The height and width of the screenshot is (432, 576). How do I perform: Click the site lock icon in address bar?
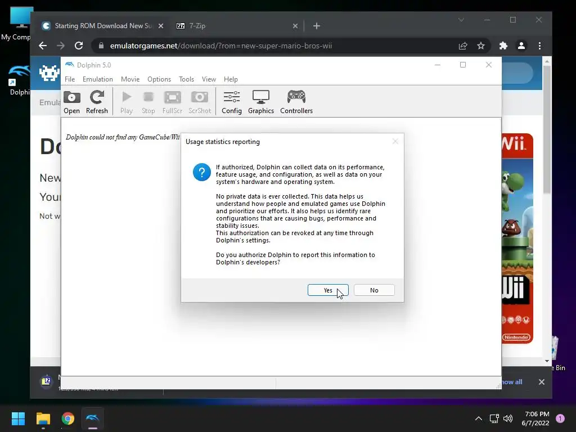pyautogui.click(x=101, y=46)
